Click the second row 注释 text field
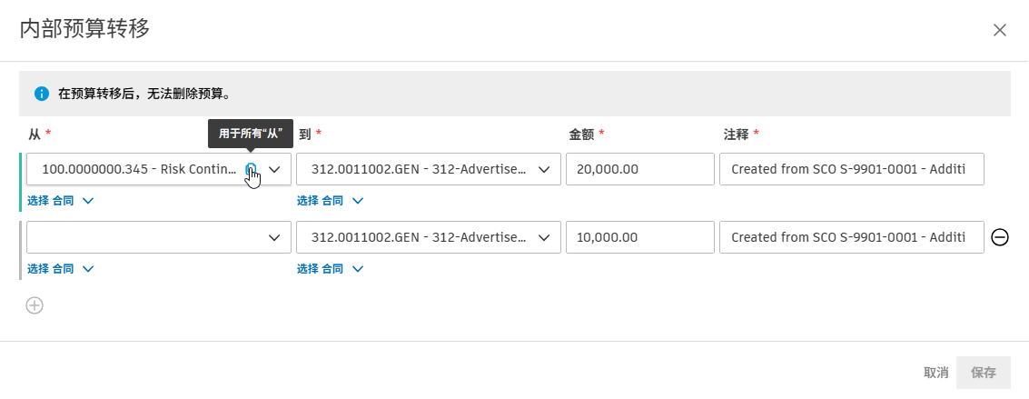The width and height of the screenshot is (1029, 399). point(851,237)
